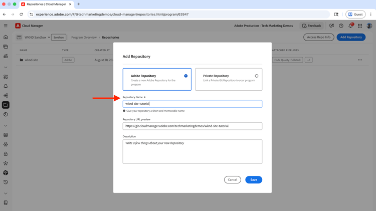376x211 pixels.
Task: Click the Add Repository button
Action: tap(351, 37)
